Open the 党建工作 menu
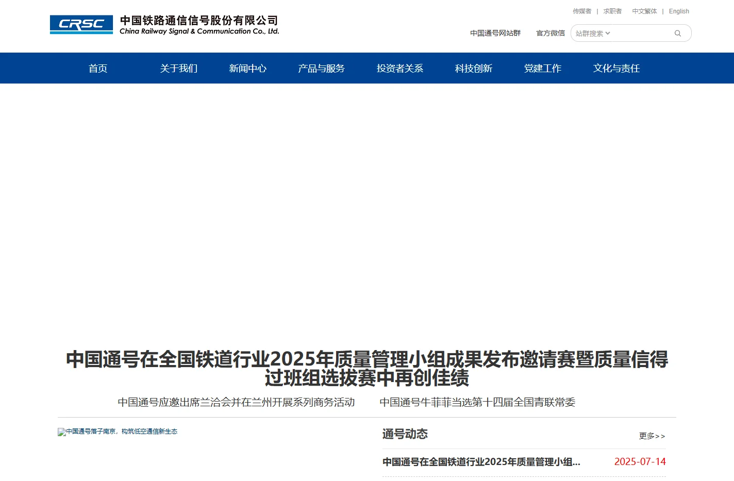 [x=543, y=69]
